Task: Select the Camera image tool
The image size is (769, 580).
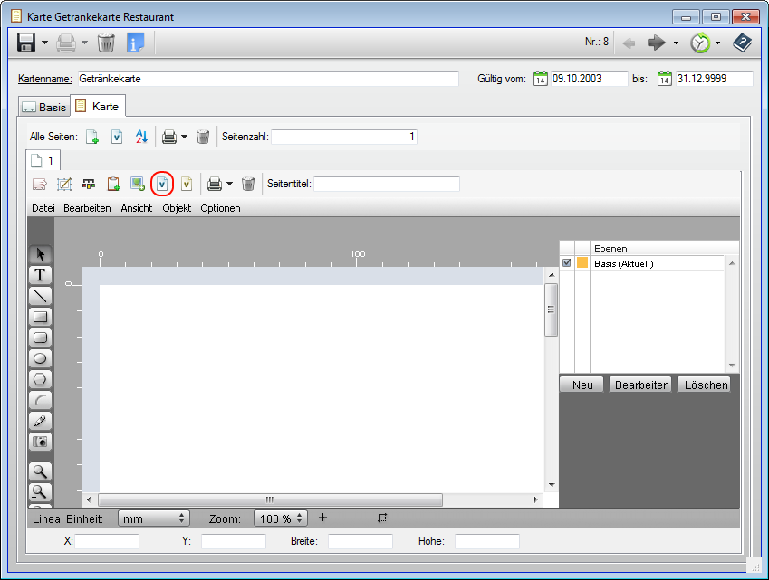Action: [41, 442]
